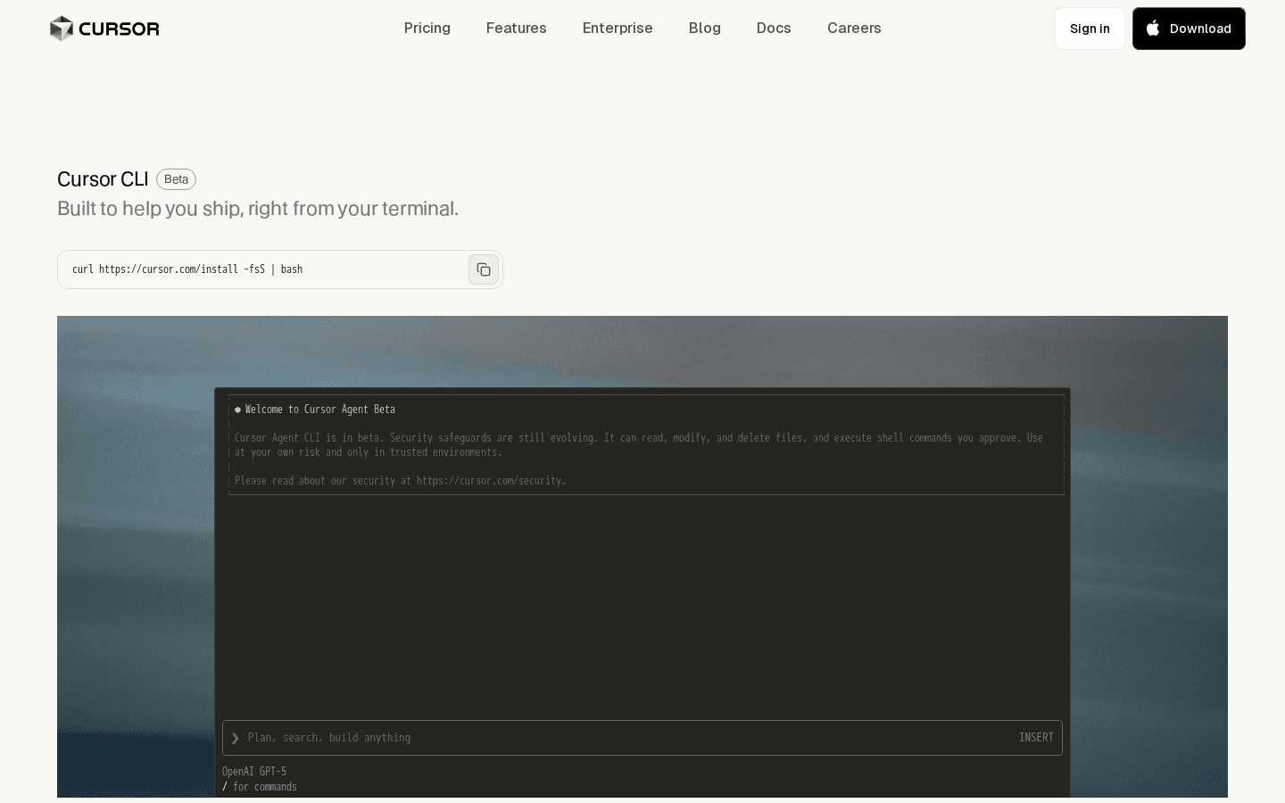Screen dimensions: 1285x803
Task: Open the Enterprise page
Action: point(618,28)
